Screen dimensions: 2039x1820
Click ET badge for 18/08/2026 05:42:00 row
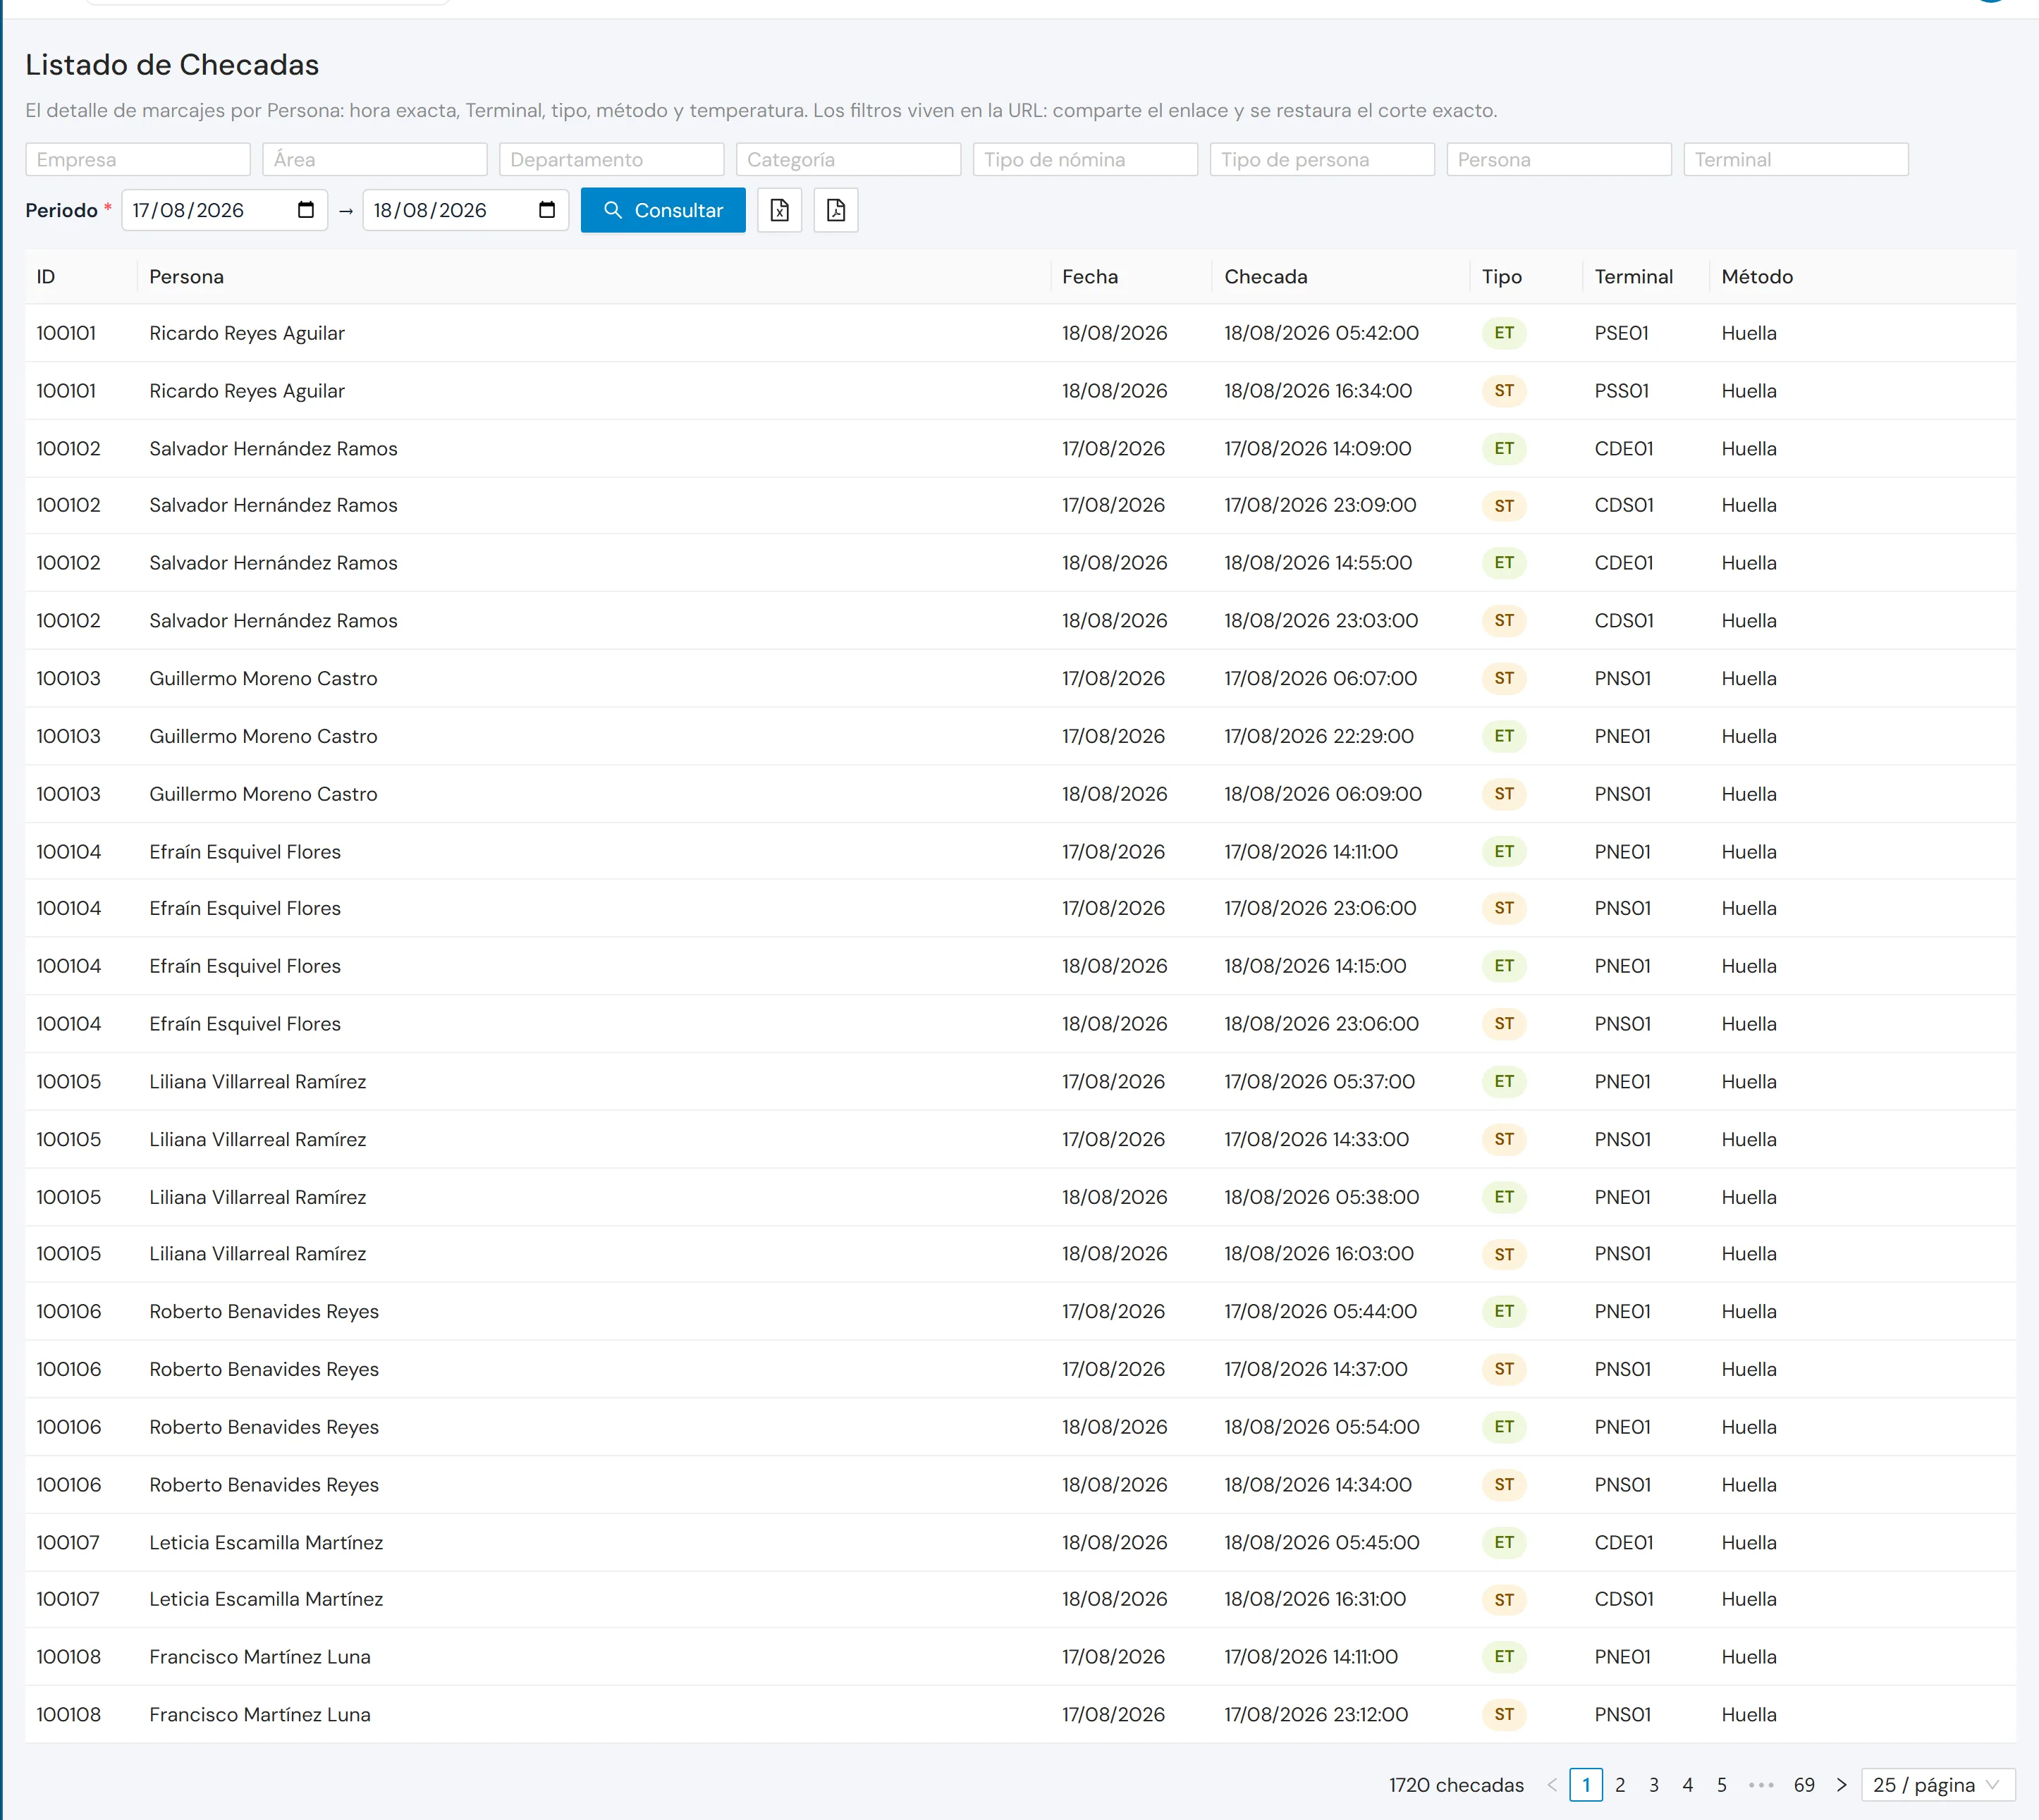point(1504,333)
